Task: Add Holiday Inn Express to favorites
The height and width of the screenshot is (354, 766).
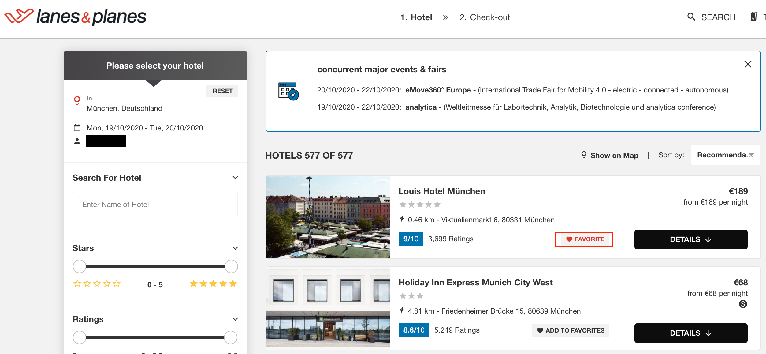Action: point(570,330)
